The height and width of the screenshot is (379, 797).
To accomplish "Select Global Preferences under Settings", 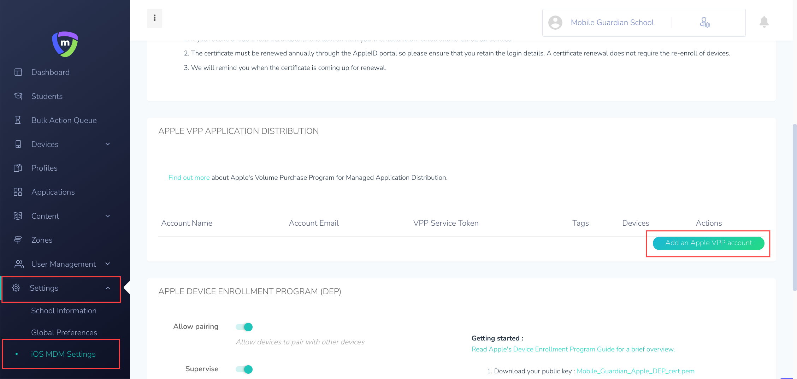I will [64, 332].
